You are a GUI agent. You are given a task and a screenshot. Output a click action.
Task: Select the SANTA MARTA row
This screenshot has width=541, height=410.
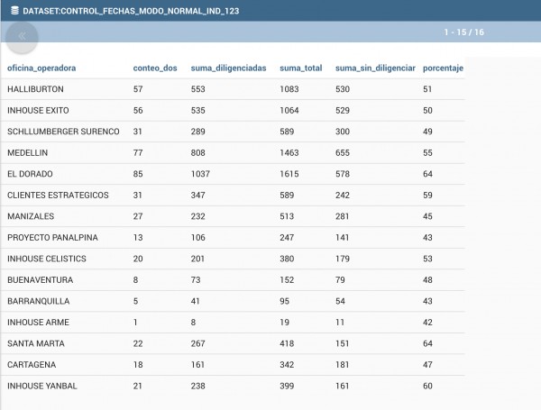pos(233,343)
